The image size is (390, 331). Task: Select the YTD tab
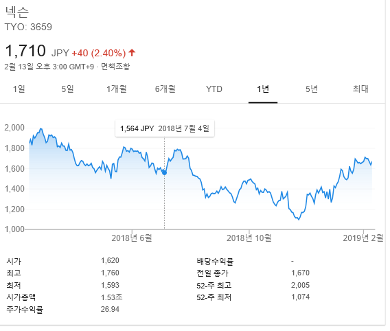[x=214, y=89]
